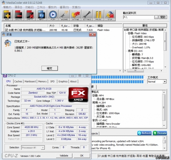Viewport: 171px width, 160px height.
Task: Switch to the Memory tab in CPU-Z
Action: coord(42,81)
